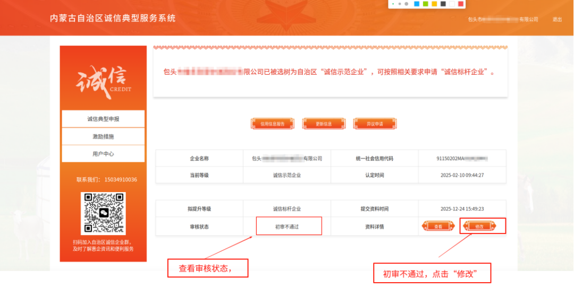Pick the green annotation color swatch

click(425, 4)
